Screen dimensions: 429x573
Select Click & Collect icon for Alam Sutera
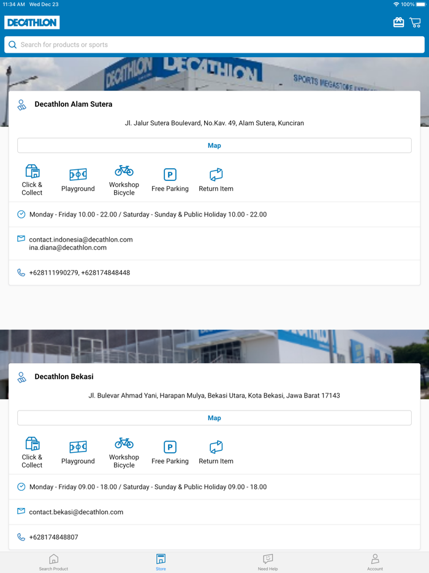pyautogui.click(x=32, y=171)
